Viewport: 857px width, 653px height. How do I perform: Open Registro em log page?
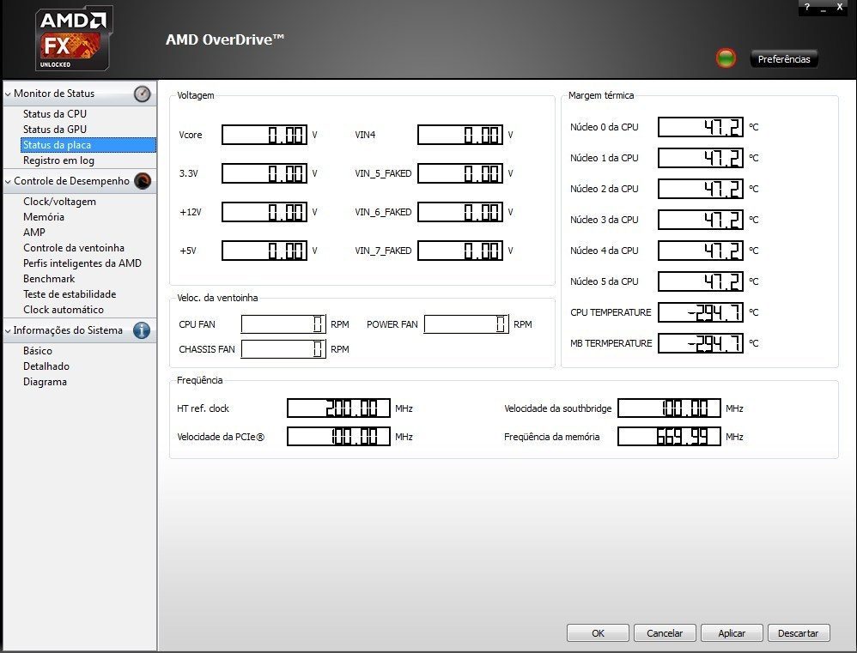[58, 160]
